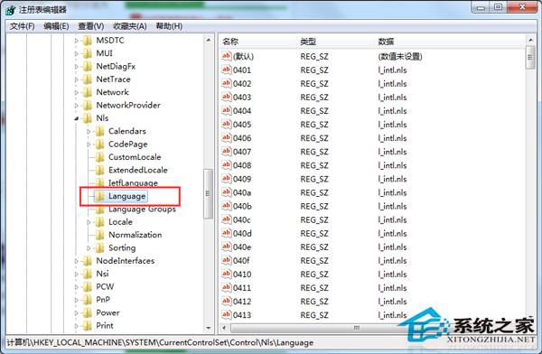This screenshot has height=354, width=542.
Task: Click the tree pane scroll down arrow
Action: click(209, 328)
